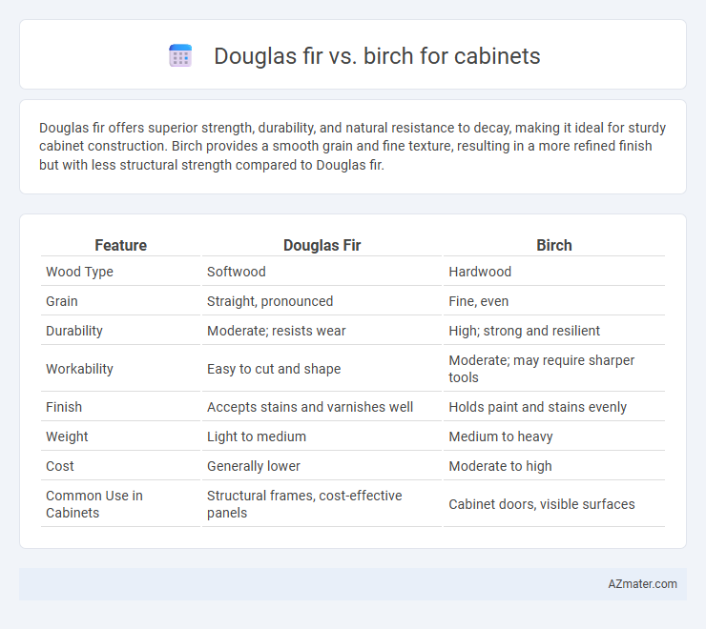Click the calendar grid icon beside the title
The width and height of the screenshot is (706, 629).
pyautogui.click(x=180, y=56)
